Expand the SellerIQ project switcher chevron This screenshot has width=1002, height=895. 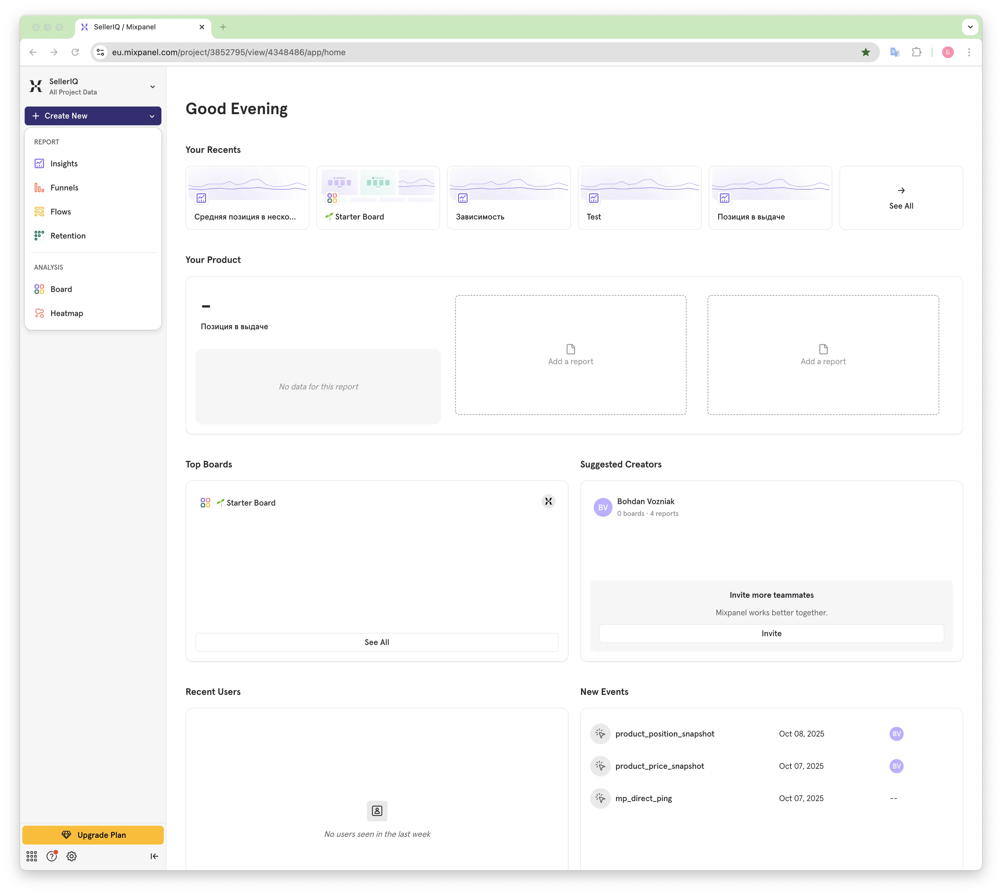[x=153, y=87]
